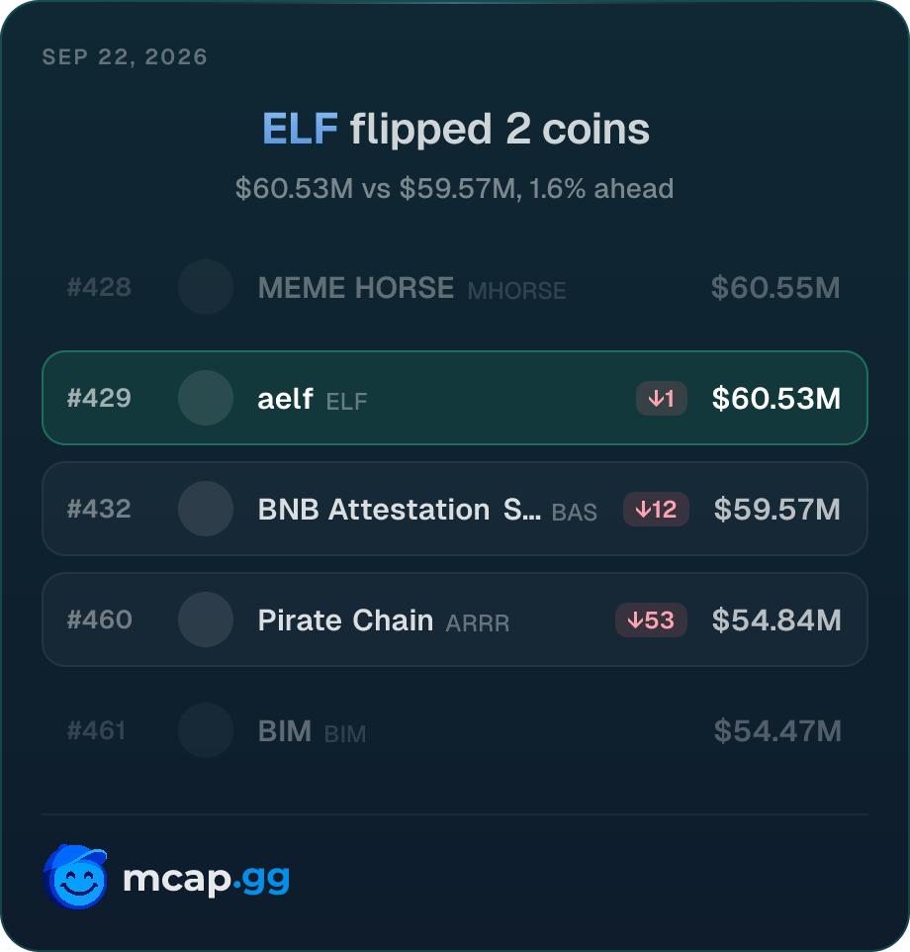Screen dimensions: 910x952
Task: Click the aelf coin avatar circle
Action: pyautogui.click(x=206, y=398)
